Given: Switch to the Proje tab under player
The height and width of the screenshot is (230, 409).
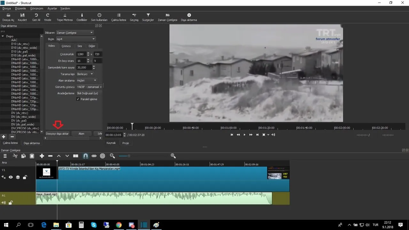Looking at the screenshot, I should tap(126, 143).
